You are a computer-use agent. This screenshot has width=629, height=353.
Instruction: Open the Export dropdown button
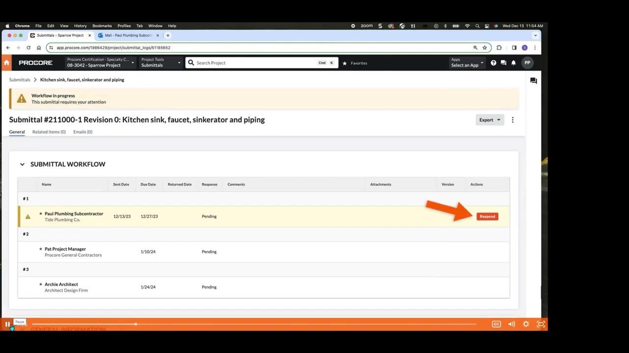(490, 120)
